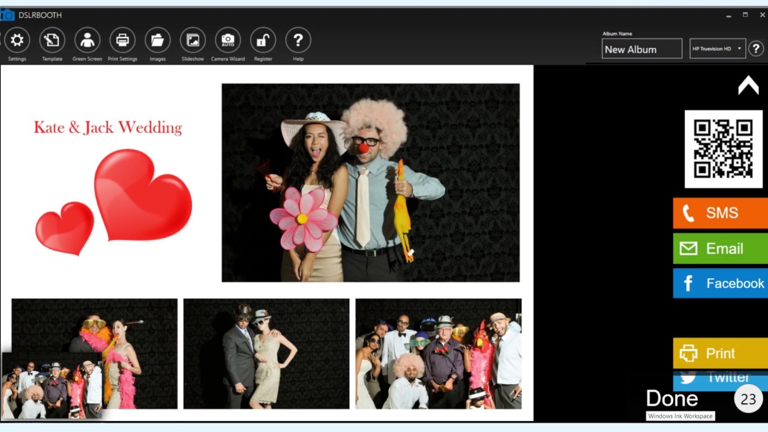Share photo via Email
Image resolution: width=768 pixels, height=432 pixels.
click(721, 248)
